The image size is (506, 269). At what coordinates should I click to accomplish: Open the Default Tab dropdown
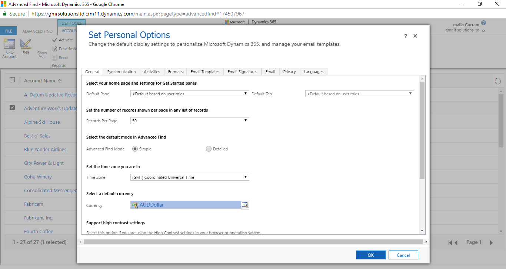[x=359, y=94]
